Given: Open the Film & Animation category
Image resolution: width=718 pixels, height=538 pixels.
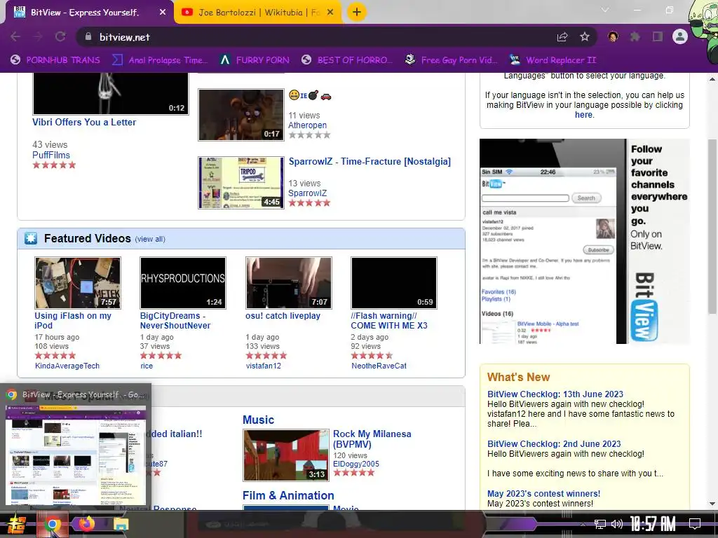Looking at the screenshot, I should [x=288, y=495].
